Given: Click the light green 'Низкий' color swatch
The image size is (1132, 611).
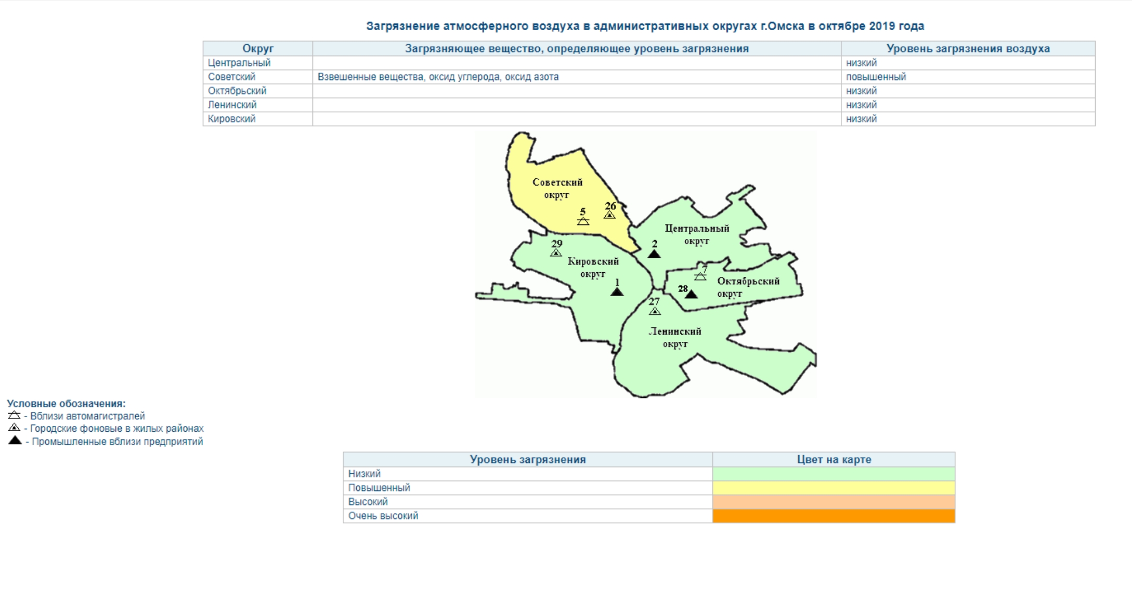Looking at the screenshot, I should click(834, 474).
